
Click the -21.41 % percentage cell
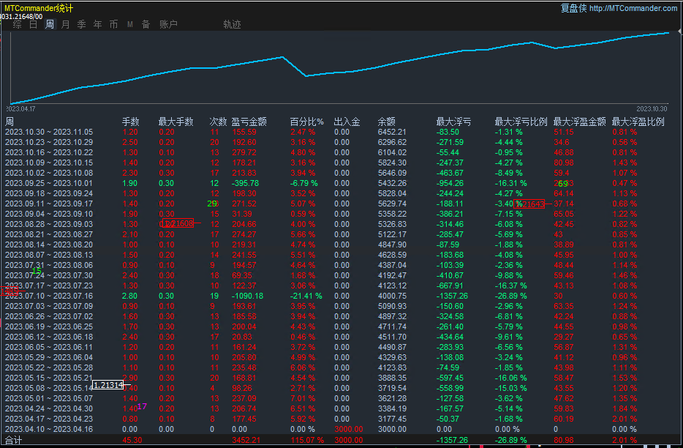pos(306,296)
